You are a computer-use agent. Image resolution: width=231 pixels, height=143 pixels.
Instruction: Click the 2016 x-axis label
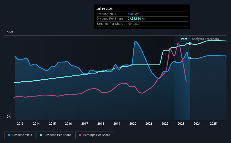point(68,124)
